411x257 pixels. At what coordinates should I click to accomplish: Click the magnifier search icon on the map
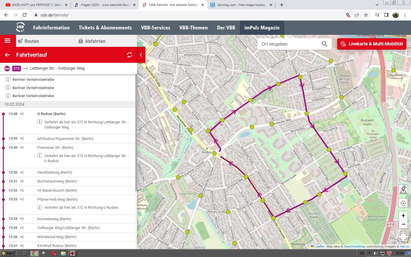324,44
